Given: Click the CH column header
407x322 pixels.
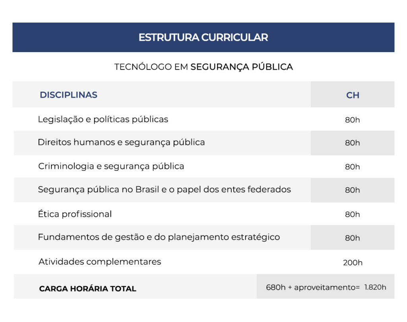Looking at the screenshot, I should [353, 95].
